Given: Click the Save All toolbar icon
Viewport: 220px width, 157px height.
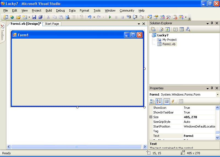Looking at the screenshot, I should click(x=40, y=17).
